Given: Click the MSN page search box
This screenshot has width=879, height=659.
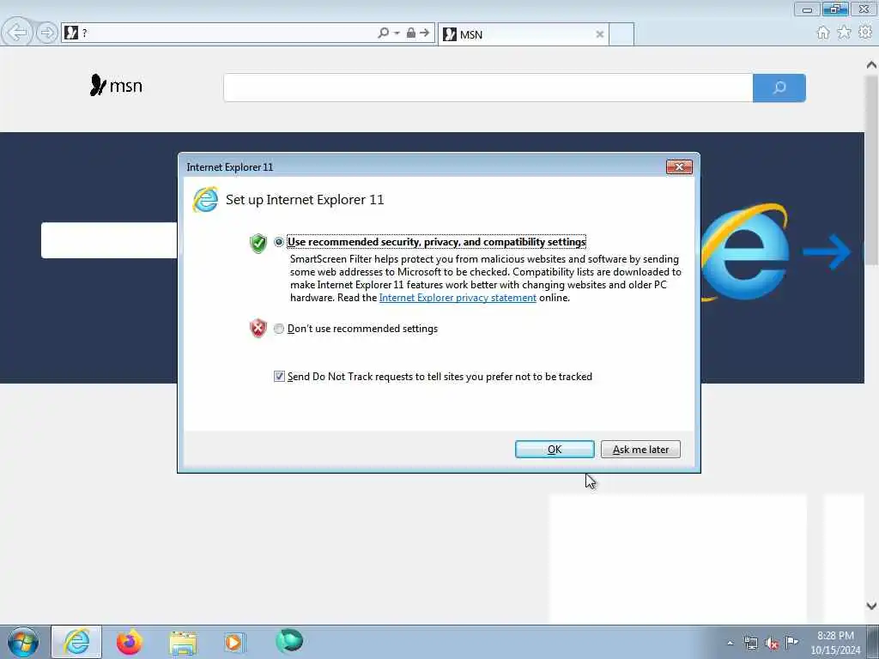Looking at the screenshot, I should 488,88.
